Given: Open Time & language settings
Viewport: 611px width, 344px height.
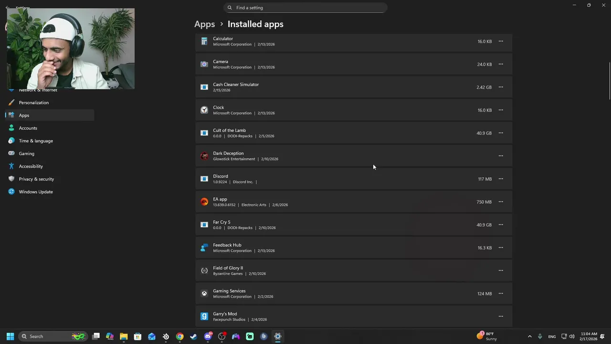Looking at the screenshot, I should click(x=50, y=141).
